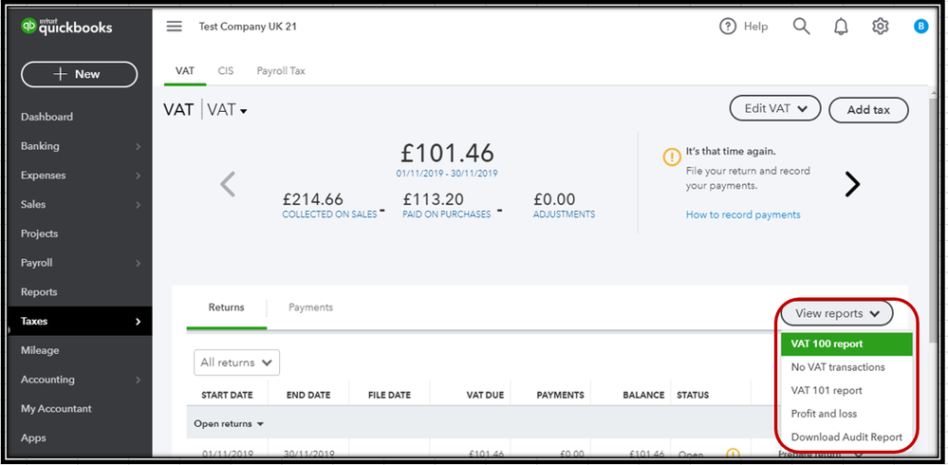
Task: Expand the Banking sidebar submenu
Action: pos(138,146)
